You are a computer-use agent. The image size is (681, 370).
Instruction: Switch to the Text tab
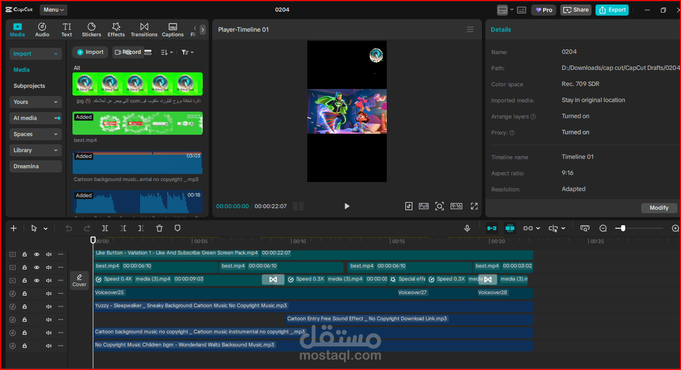[x=67, y=30]
